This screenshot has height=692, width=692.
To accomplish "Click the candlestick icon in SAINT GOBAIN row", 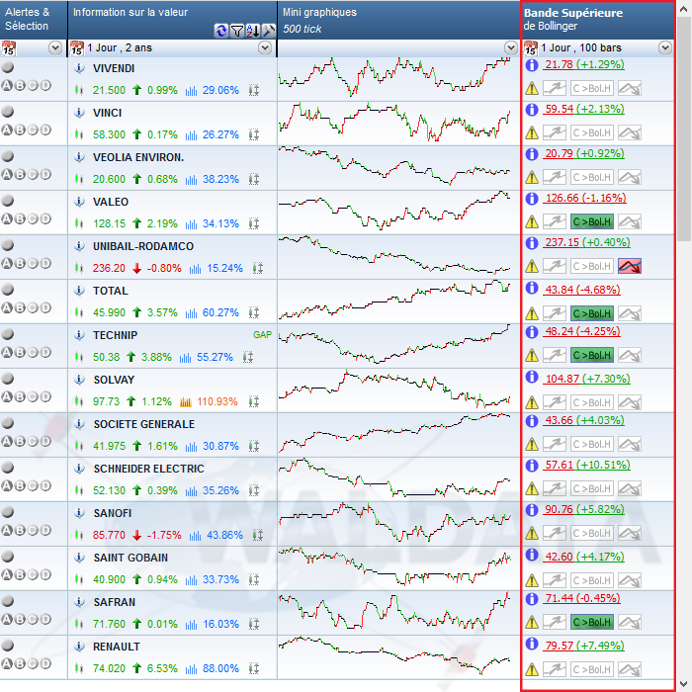I will point(79,579).
